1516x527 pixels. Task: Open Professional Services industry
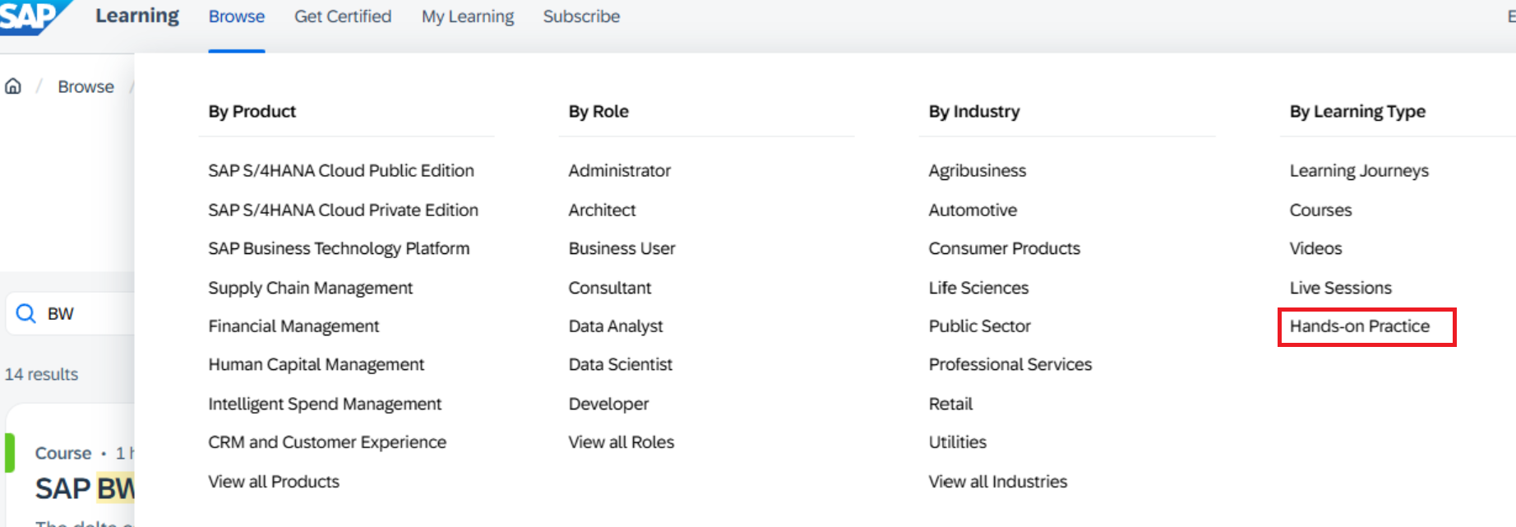point(1010,364)
